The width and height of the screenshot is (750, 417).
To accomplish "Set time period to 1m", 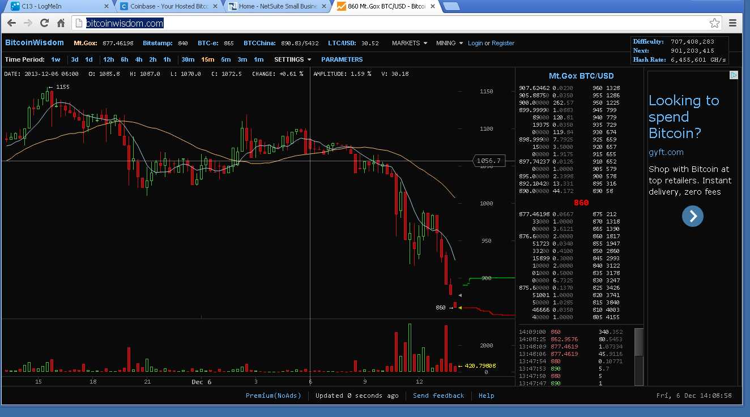I will pyautogui.click(x=259, y=59).
